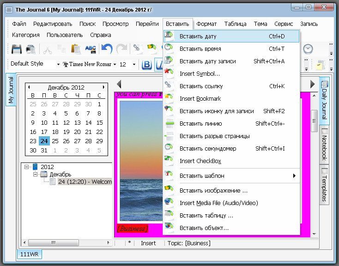This screenshot has width=339, height=266.
Task: Choose Insert CheckBox from the menu
Action: tap(200, 161)
